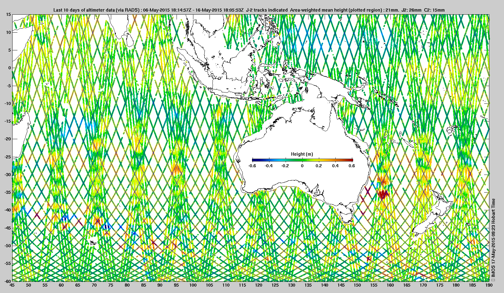This screenshot has height=293, width=504.
Task: Click the 'Height (m)' colorbar title
Action: [302, 154]
